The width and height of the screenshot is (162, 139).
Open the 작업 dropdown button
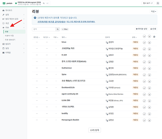click(153, 11)
